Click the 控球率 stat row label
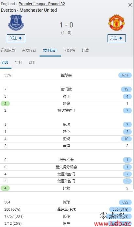The height and width of the screenshot is (227, 134). click(x=66, y=75)
